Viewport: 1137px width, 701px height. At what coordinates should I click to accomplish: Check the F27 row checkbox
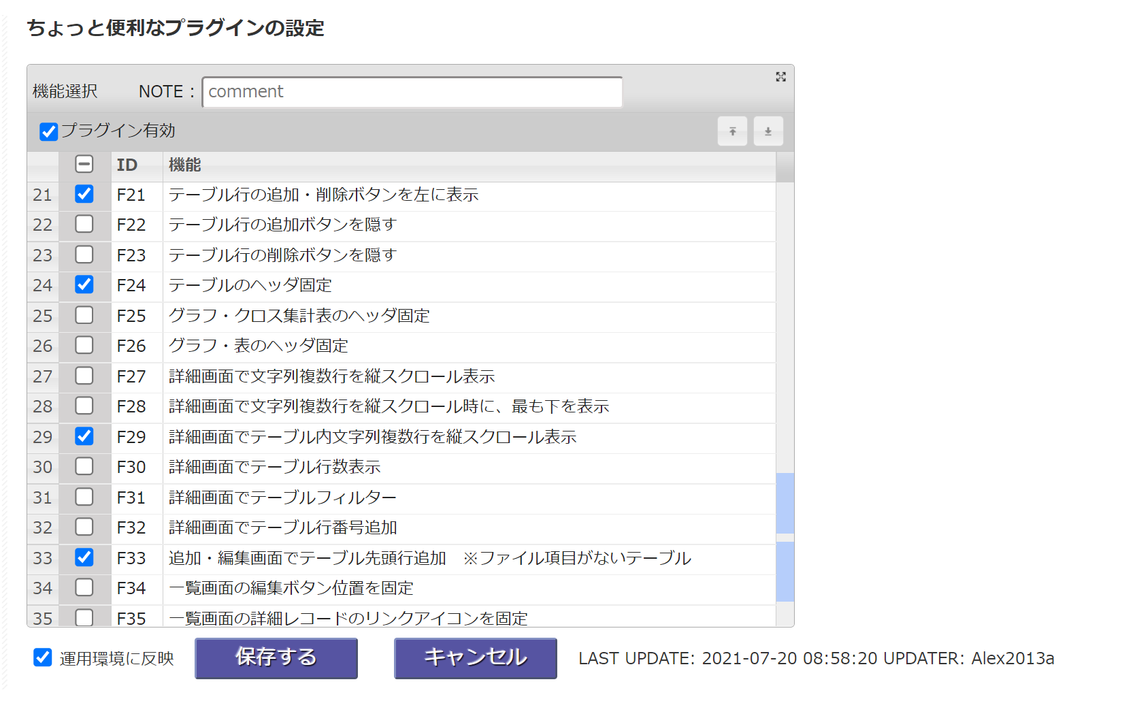(x=84, y=376)
